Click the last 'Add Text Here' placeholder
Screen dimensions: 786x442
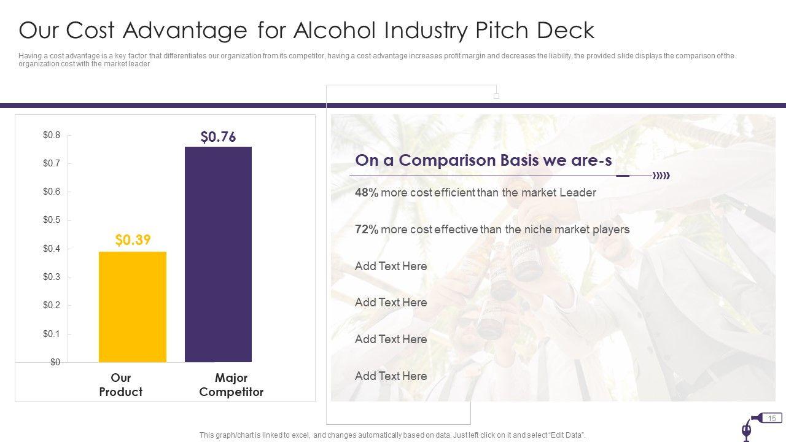[x=391, y=376]
